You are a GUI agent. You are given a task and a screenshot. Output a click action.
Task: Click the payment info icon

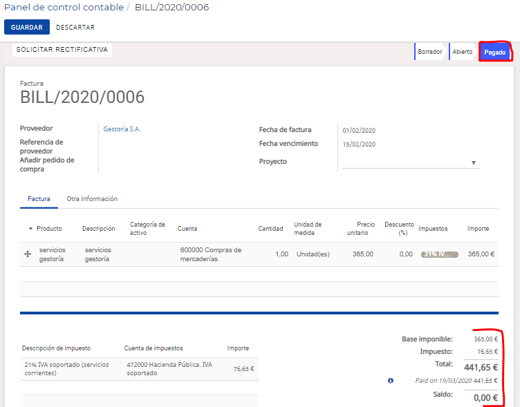coord(391,381)
